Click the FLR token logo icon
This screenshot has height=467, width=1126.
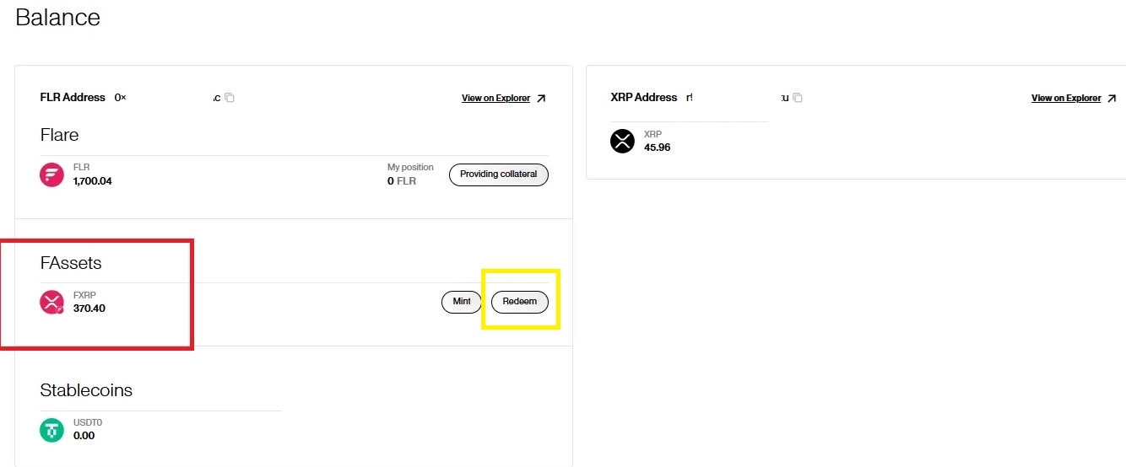coord(52,174)
